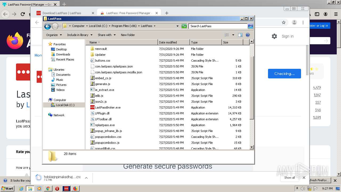This screenshot has height=192, width=341.
Task: Select the LastPassBroker.exe file icon
Action: tap(92, 107)
